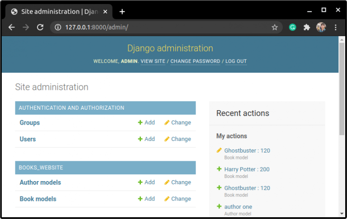Open a new browser tab
This screenshot has width=347, height=219.
(x=122, y=11)
